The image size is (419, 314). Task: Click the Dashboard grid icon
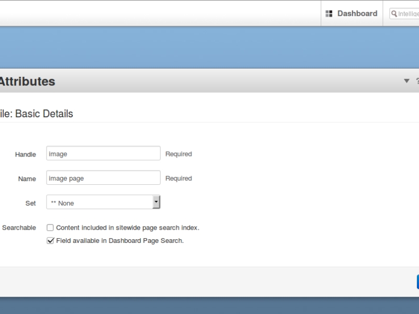point(329,14)
